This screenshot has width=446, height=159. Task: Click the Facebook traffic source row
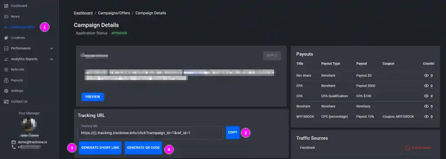(x=365, y=148)
